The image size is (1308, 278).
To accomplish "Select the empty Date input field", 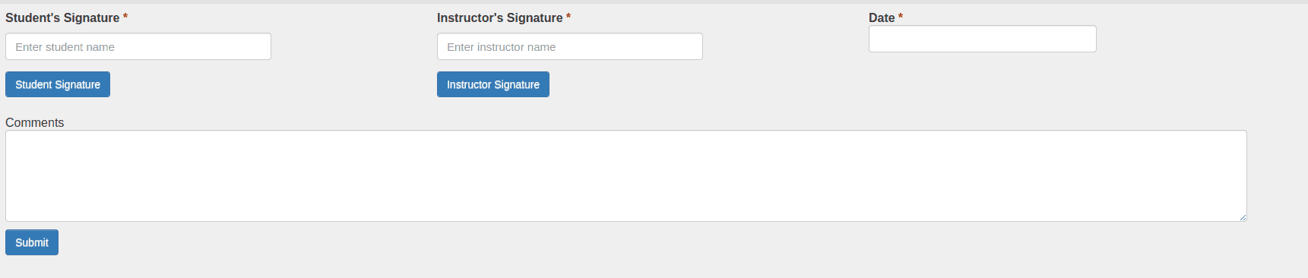I will (983, 39).
